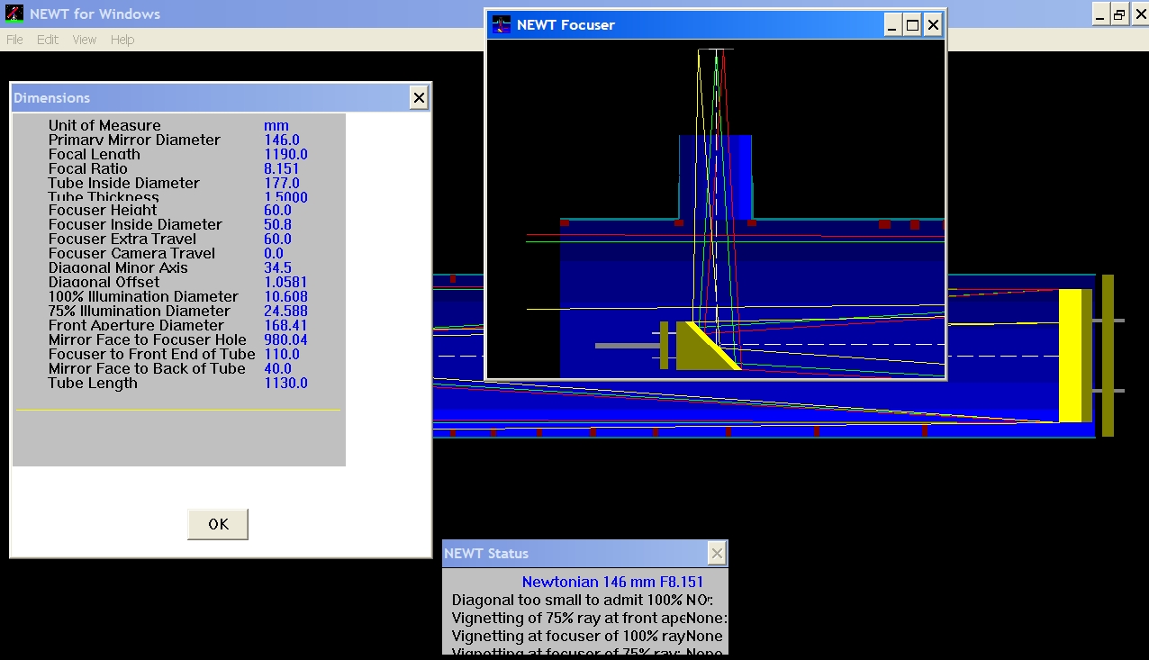Select the primary mirror value 146.0
Screen dimensions: 1149x660
282,140
